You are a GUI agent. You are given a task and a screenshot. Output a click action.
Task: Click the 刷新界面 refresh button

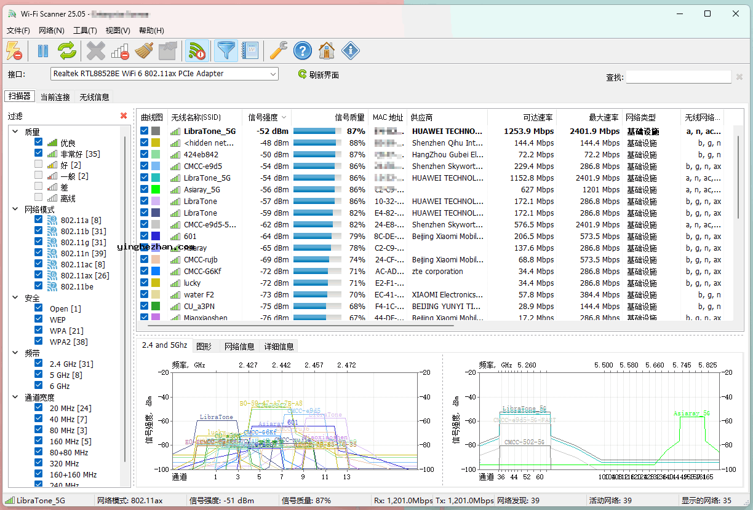tap(319, 75)
